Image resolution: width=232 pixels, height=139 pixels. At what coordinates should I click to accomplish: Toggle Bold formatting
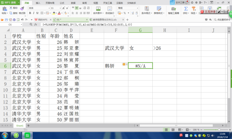(30, 13)
